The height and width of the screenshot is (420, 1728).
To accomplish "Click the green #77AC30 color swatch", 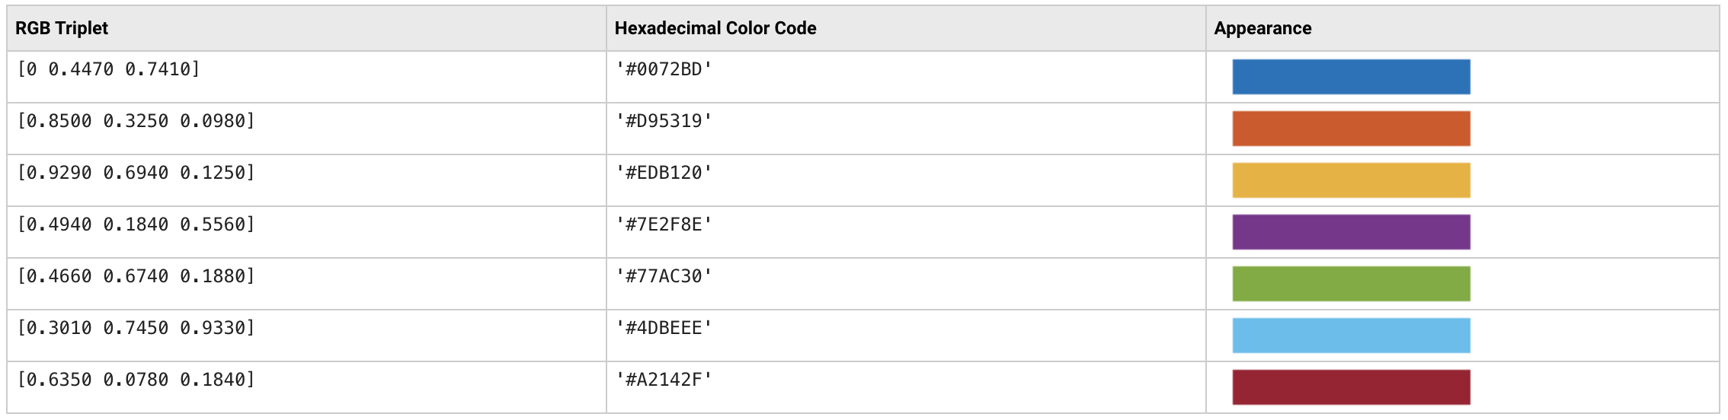I will coord(1351,284).
